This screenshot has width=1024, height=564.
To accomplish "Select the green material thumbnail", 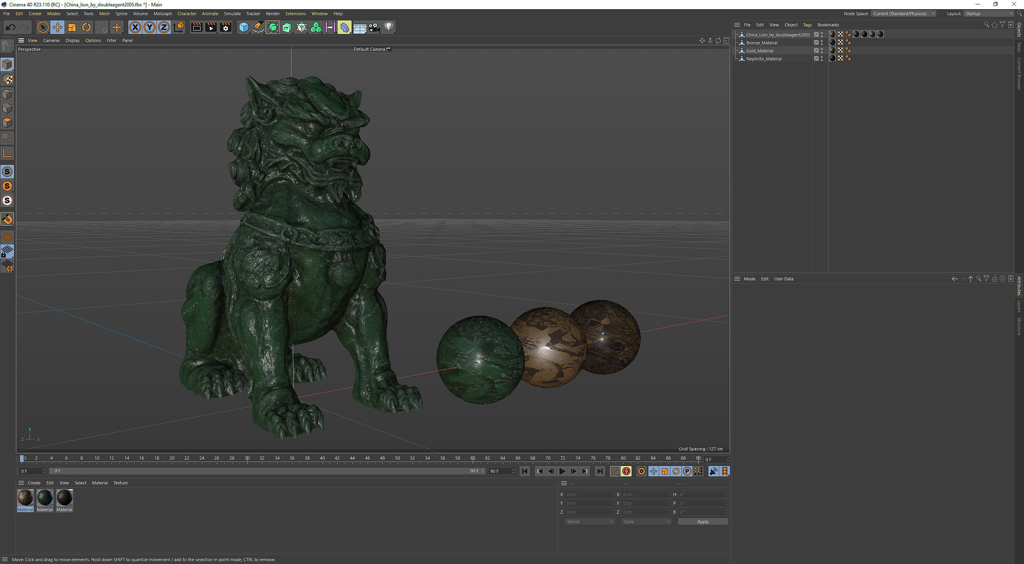I will coord(45,498).
